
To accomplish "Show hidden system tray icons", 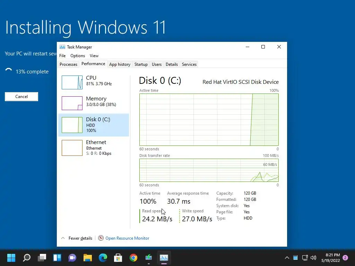I will [x=287, y=258].
